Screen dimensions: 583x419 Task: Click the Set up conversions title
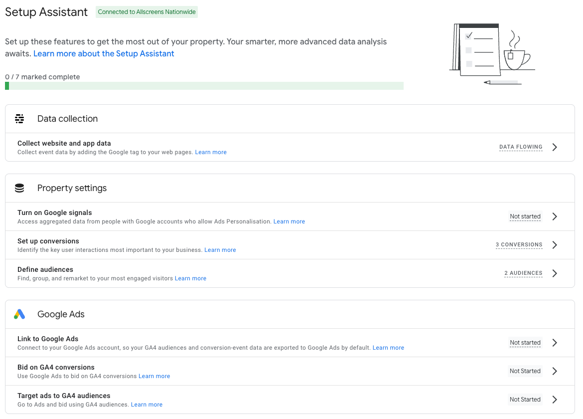48,241
